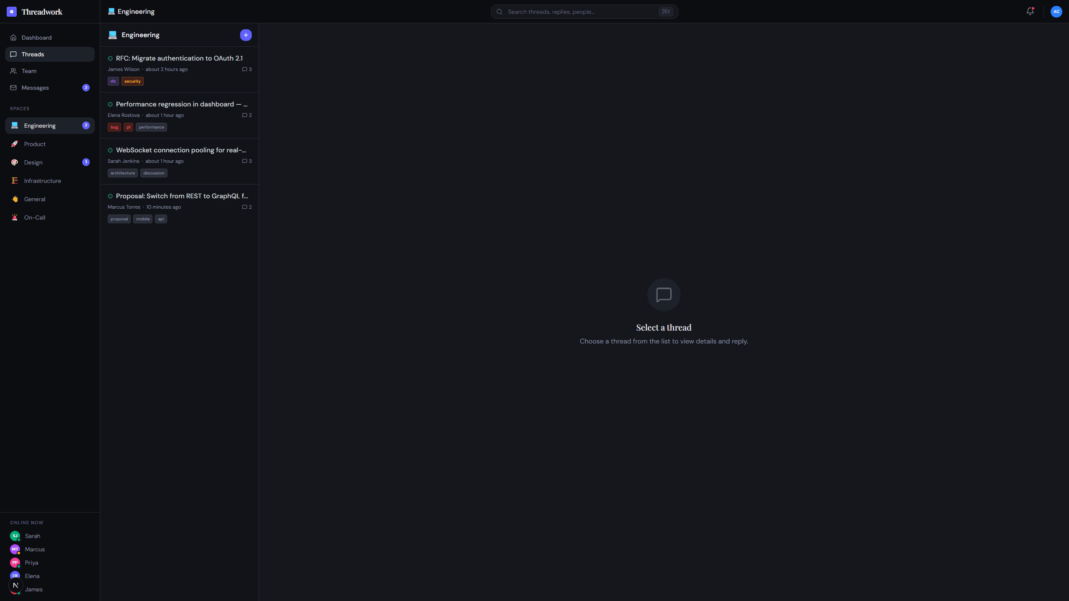The width and height of the screenshot is (1069, 601).
Task: Open Messages
Action: point(50,88)
